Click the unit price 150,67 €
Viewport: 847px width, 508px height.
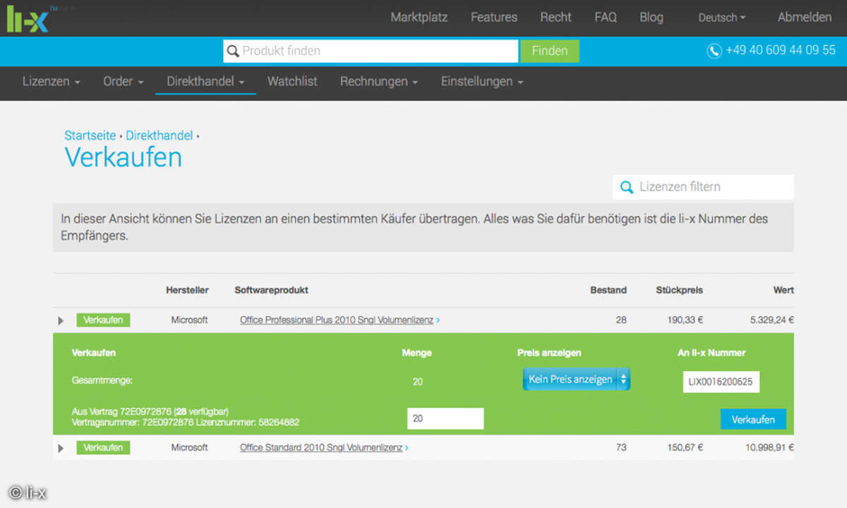point(685,447)
